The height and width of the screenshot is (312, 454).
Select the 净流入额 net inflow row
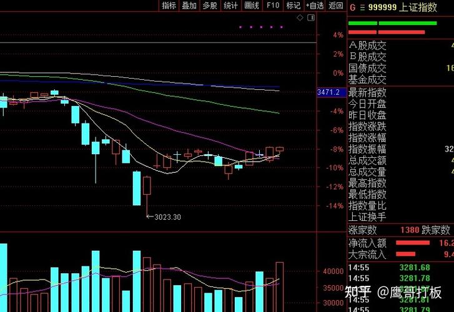(367, 242)
